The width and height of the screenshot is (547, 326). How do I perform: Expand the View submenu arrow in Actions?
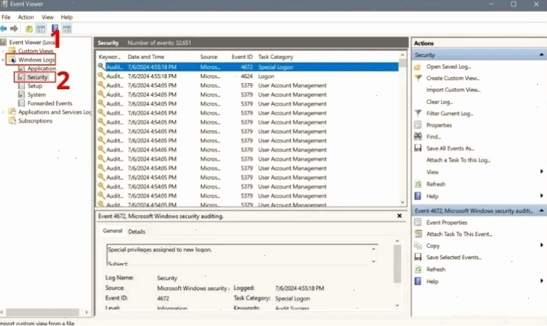(541, 171)
